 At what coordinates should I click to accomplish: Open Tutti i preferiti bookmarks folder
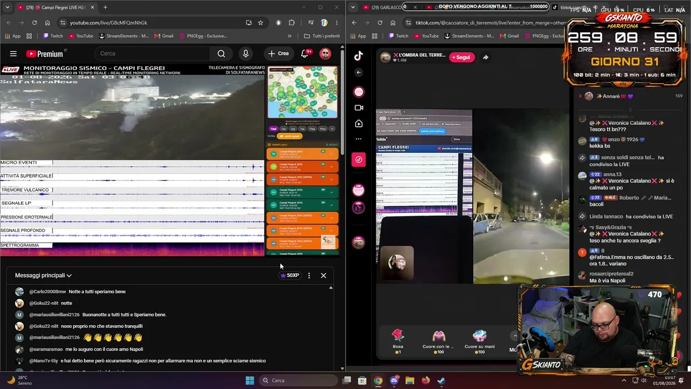click(322, 36)
